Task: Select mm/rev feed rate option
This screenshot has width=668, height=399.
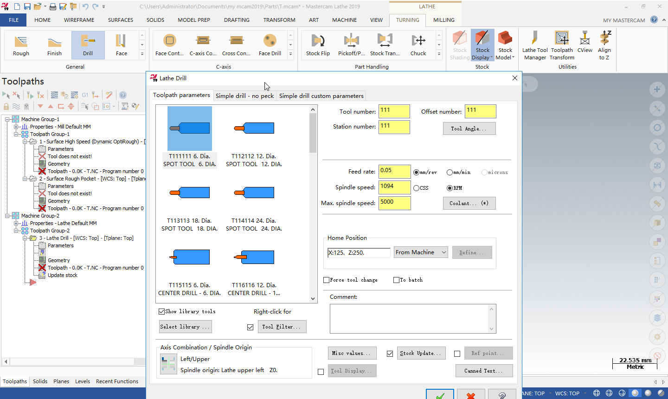Action: (417, 172)
